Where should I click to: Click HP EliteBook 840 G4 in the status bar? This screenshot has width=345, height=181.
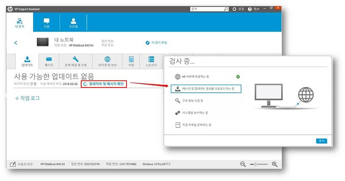point(52,164)
